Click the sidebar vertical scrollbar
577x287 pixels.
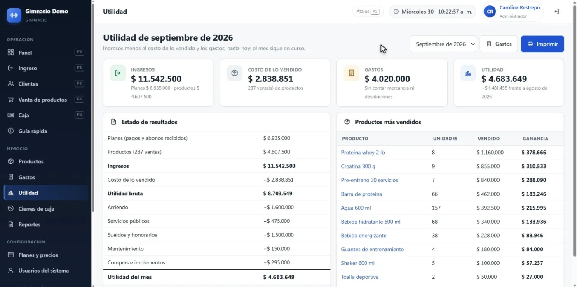pos(93,107)
